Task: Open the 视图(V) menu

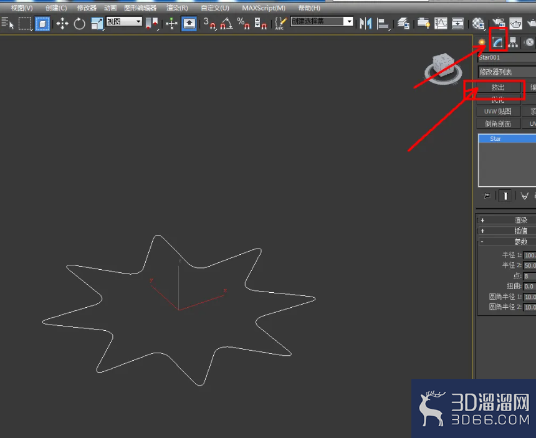Action: point(22,8)
